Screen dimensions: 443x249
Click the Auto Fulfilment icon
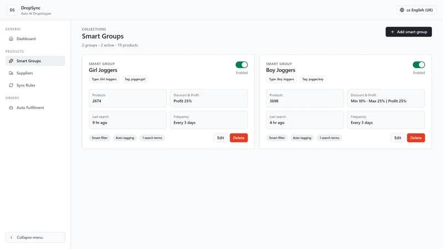[x=11, y=107]
